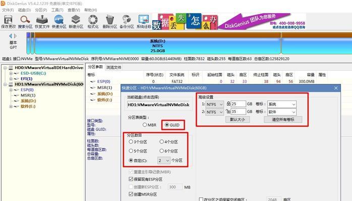This screenshot has width=352, height=201.
Task: Open the volume label dropdown showing 软件
Action: point(282,112)
